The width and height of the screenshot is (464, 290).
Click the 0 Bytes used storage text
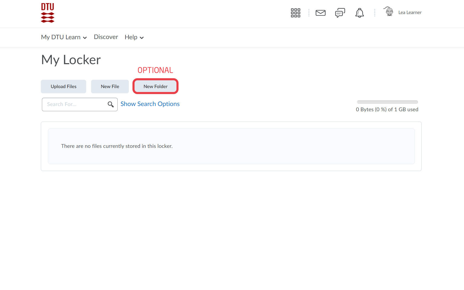coord(387,109)
